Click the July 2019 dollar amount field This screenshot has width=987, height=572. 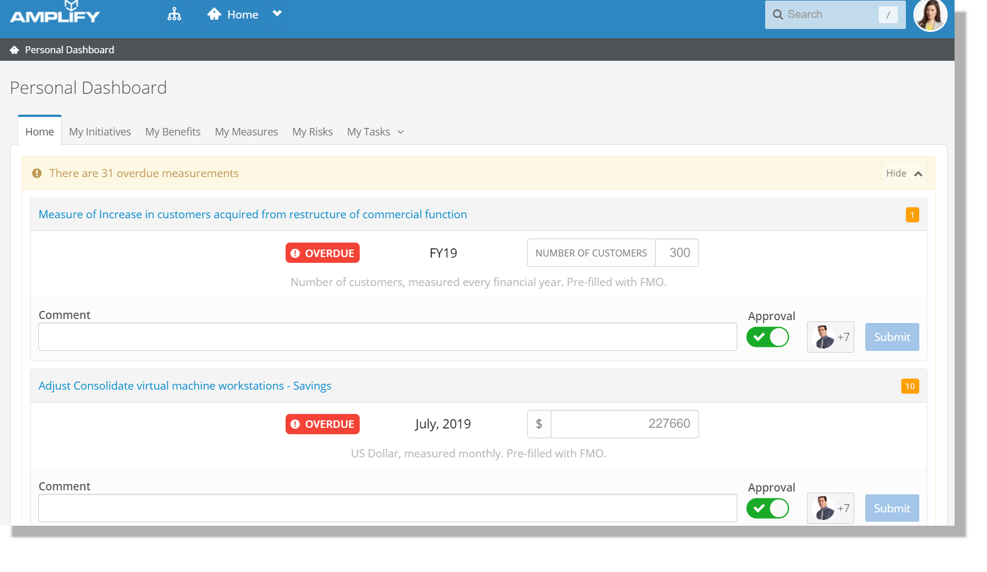[x=624, y=424]
